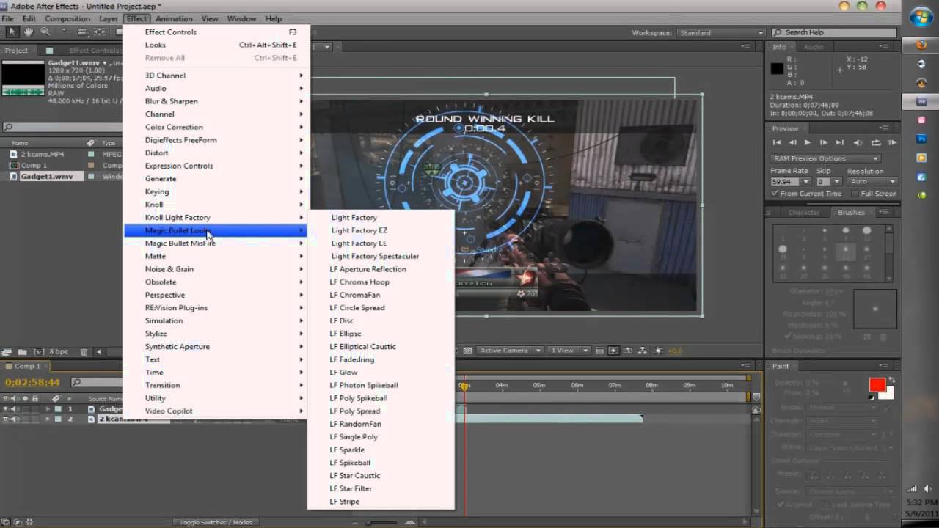Create a new folder in Project panel

[22, 352]
